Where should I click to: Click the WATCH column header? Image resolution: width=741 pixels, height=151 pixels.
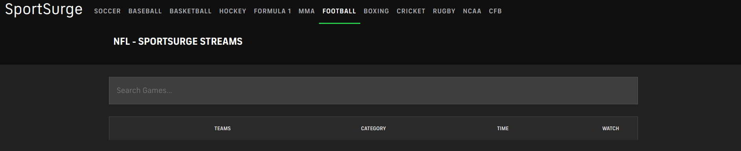[x=610, y=129]
